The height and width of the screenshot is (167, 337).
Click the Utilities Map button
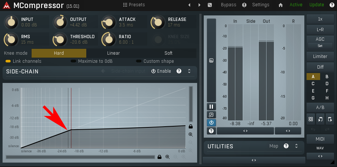click(x=274, y=146)
